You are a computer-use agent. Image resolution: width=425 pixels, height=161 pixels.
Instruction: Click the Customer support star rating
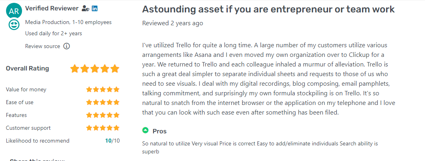click(x=103, y=128)
